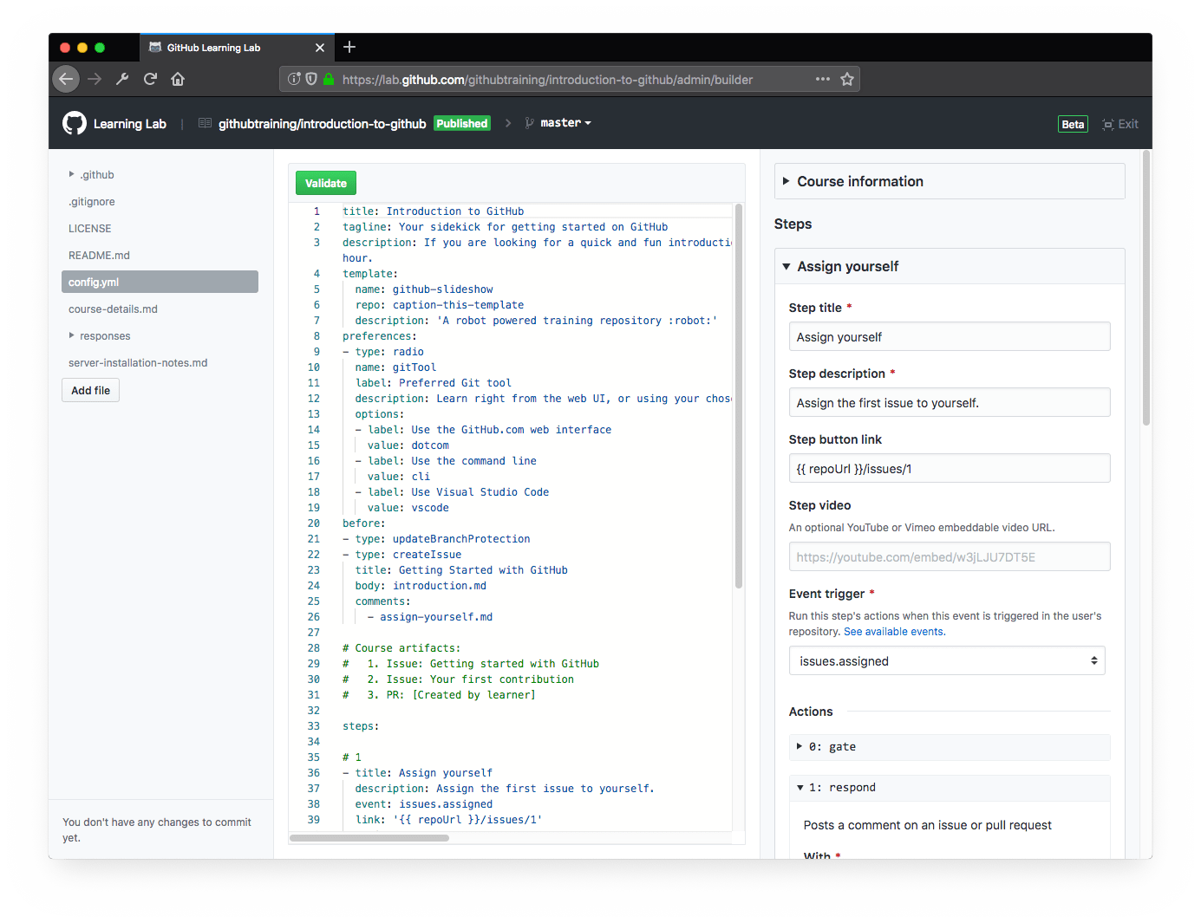Image resolution: width=1201 pixels, height=923 pixels.
Task: Click the Step video URL input field
Action: pyautogui.click(x=950, y=556)
